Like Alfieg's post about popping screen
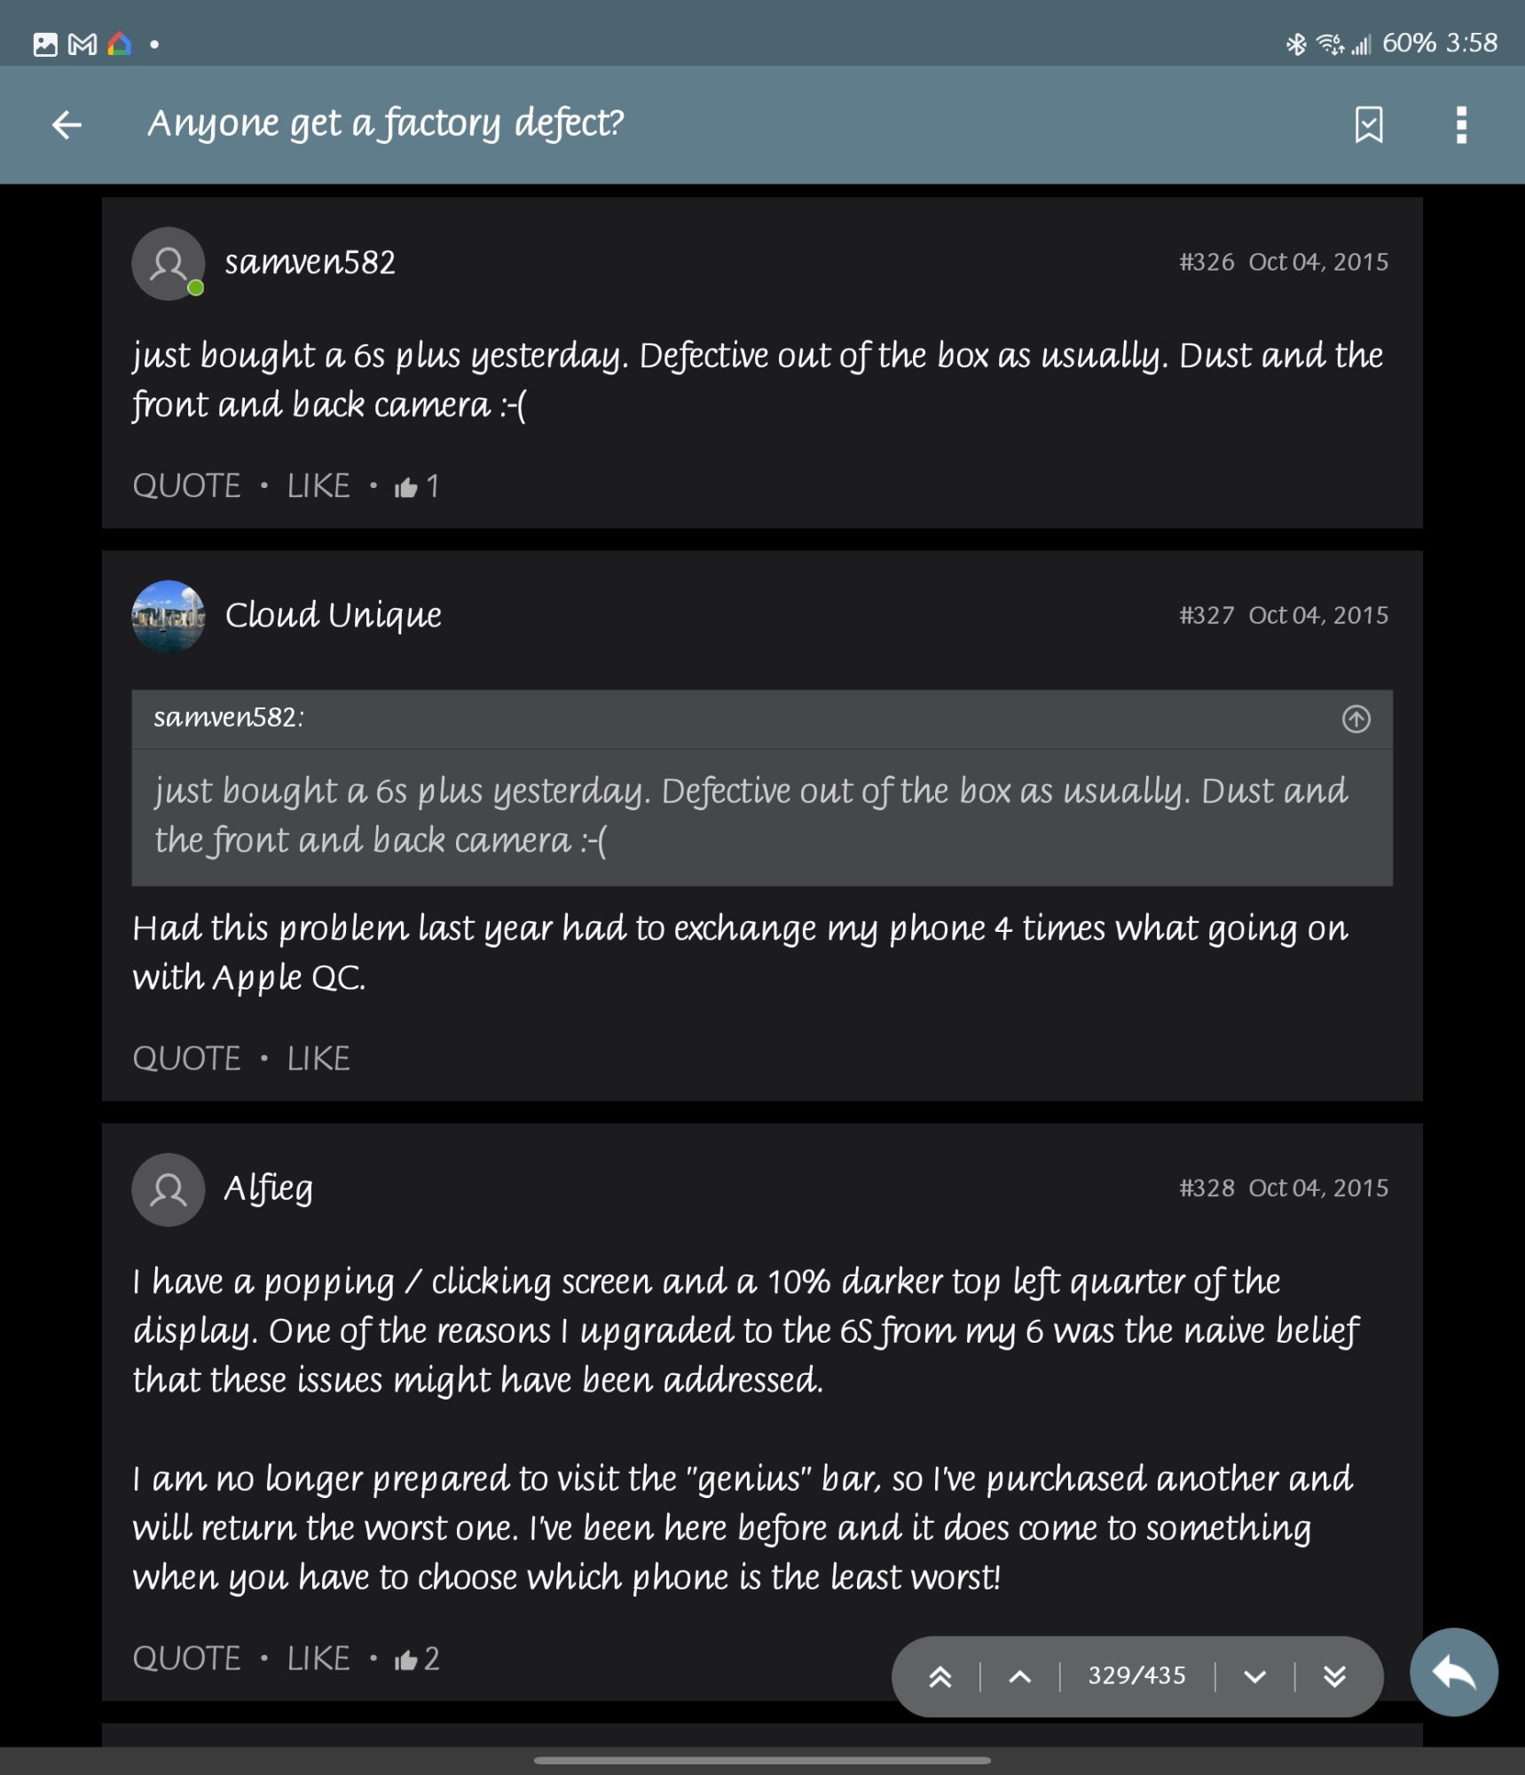The image size is (1525, 1775). point(318,1658)
